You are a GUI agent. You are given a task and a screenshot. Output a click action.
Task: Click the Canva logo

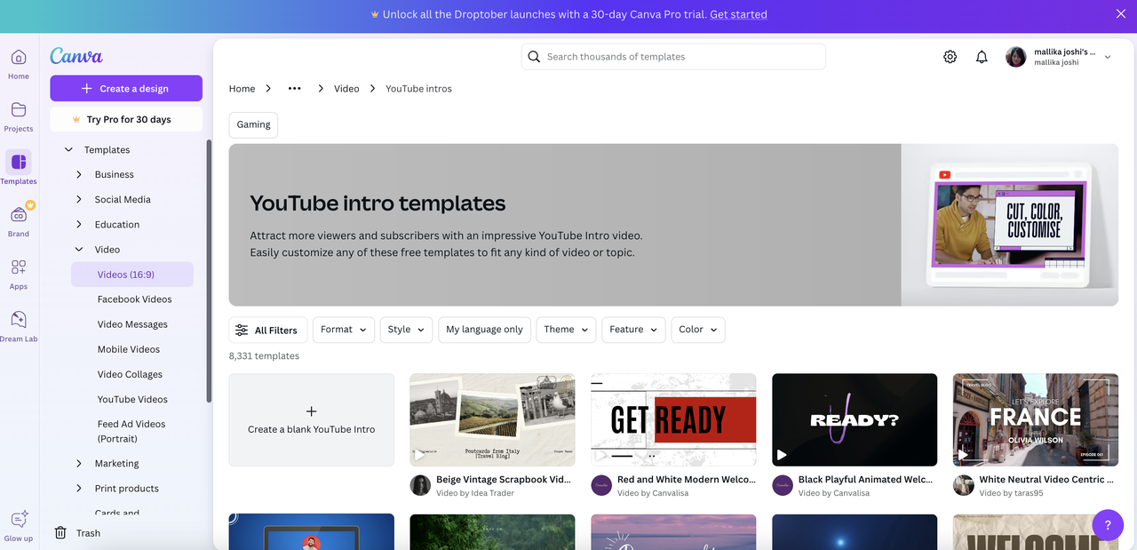pyautogui.click(x=76, y=56)
